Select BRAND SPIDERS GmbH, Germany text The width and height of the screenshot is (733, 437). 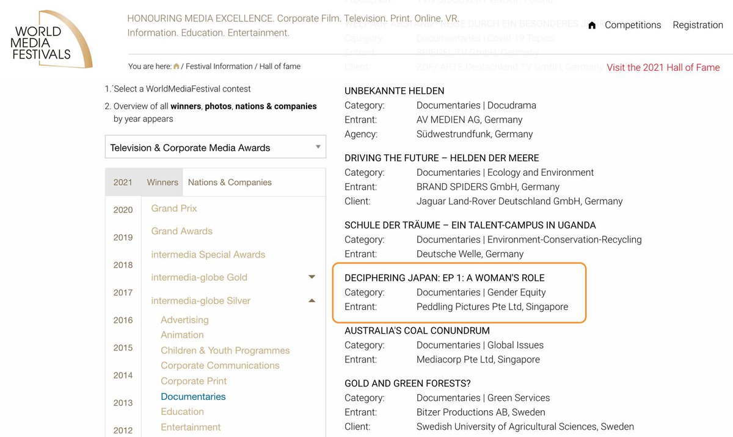[x=488, y=187]
